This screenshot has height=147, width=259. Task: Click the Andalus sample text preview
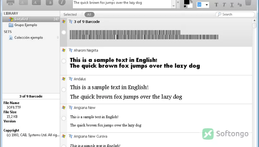pos(126,92)
